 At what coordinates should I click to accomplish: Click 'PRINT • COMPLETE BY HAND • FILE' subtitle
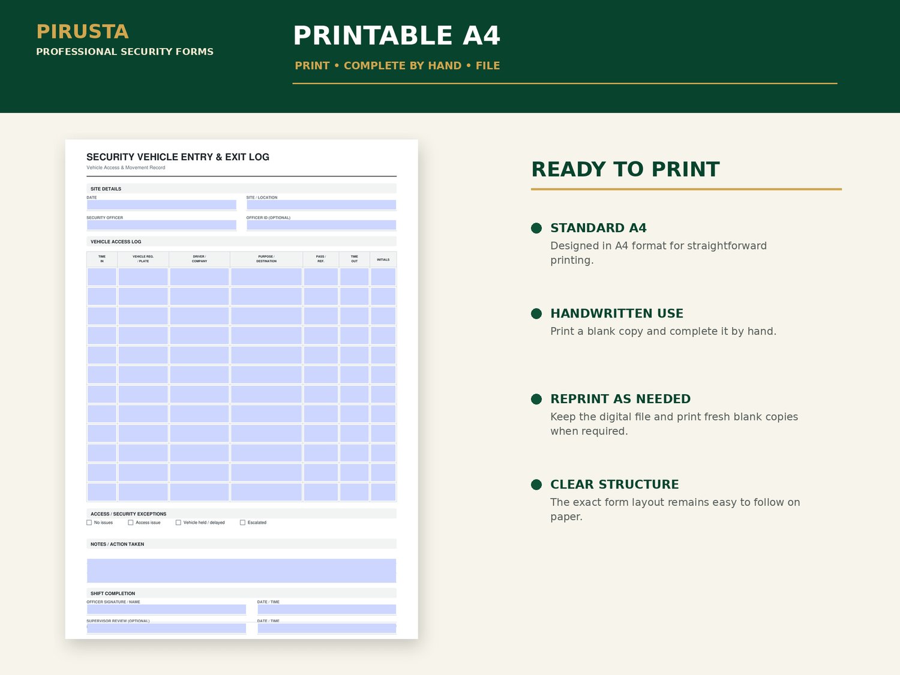click(397, 65)
